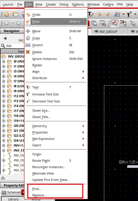Image resolution: width=138 pixels, height=201 pixels.
Task: Click the Increase Text Size menu icon
Action: coord(28,94)
